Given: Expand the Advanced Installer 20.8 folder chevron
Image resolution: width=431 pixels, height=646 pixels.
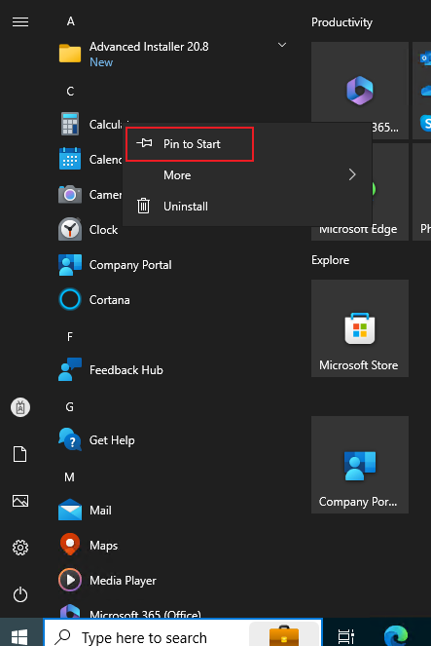Looking at the screenshot, I should [x=282, y=45].
